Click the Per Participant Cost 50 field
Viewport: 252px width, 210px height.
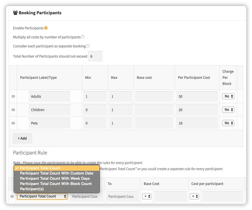coord(197,97)
